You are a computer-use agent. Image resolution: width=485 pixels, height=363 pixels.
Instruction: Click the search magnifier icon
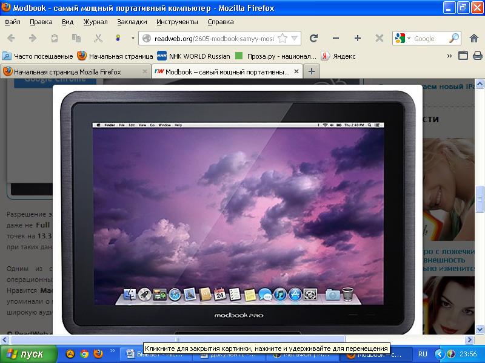[453, 38]
